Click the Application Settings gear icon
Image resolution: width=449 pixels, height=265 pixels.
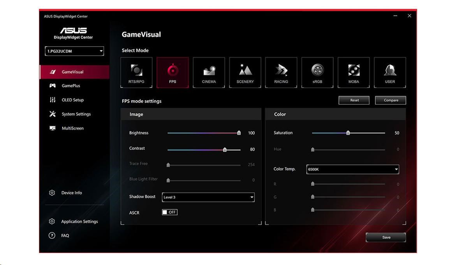click(x=52, y=221)
